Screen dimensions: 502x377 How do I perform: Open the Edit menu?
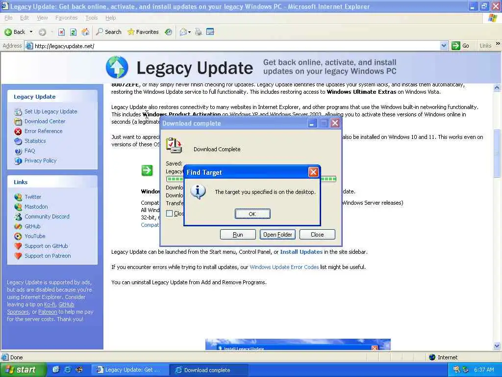[x=25, y=18]
